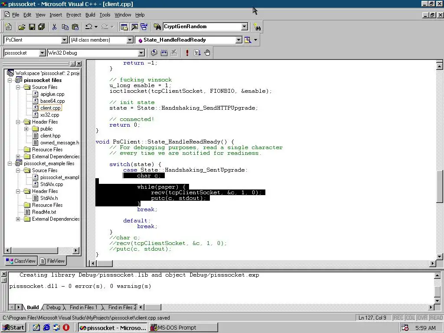The image size is (444, 333).
Task: Click the Compile icon in build toolbar
Action: 154,52
